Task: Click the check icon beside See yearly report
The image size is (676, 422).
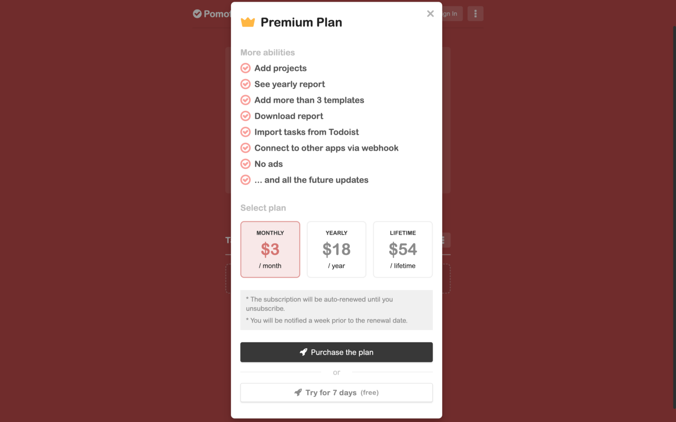Action: pyautogui.click(x=246, y=84)
